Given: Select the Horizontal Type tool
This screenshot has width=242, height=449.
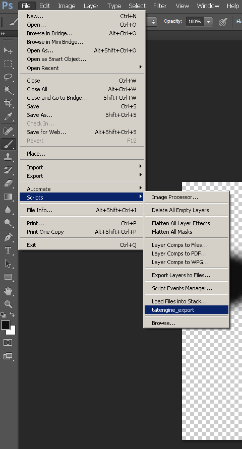Looking at the screenshot, I should coord(8,250).
